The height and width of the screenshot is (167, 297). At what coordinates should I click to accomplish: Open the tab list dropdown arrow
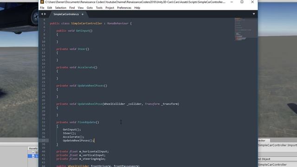point(254,14)
